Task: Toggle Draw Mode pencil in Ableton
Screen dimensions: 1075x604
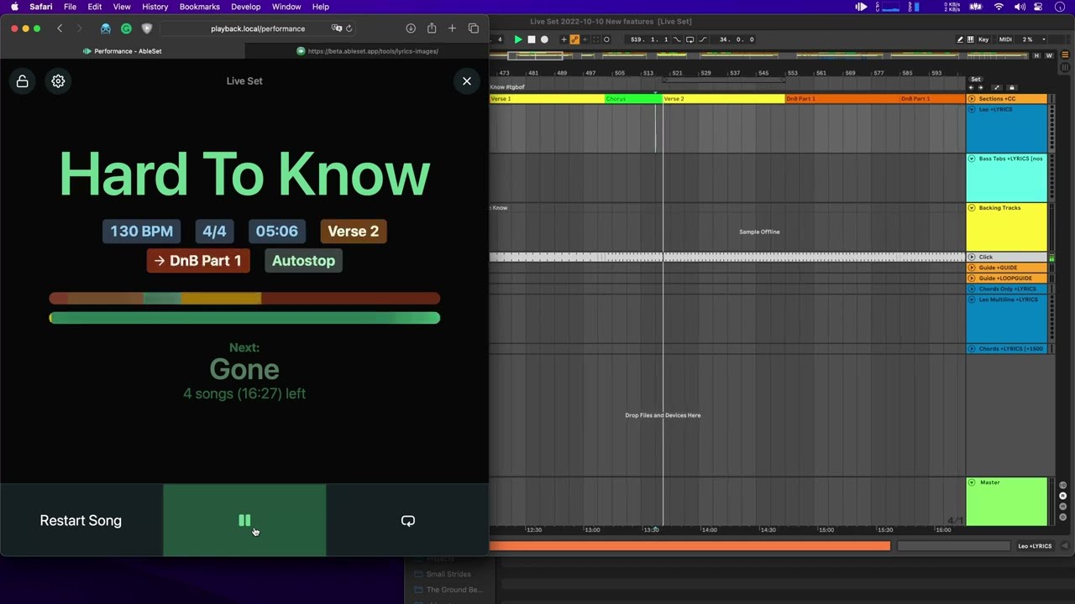Action: [x=960, y=39]
